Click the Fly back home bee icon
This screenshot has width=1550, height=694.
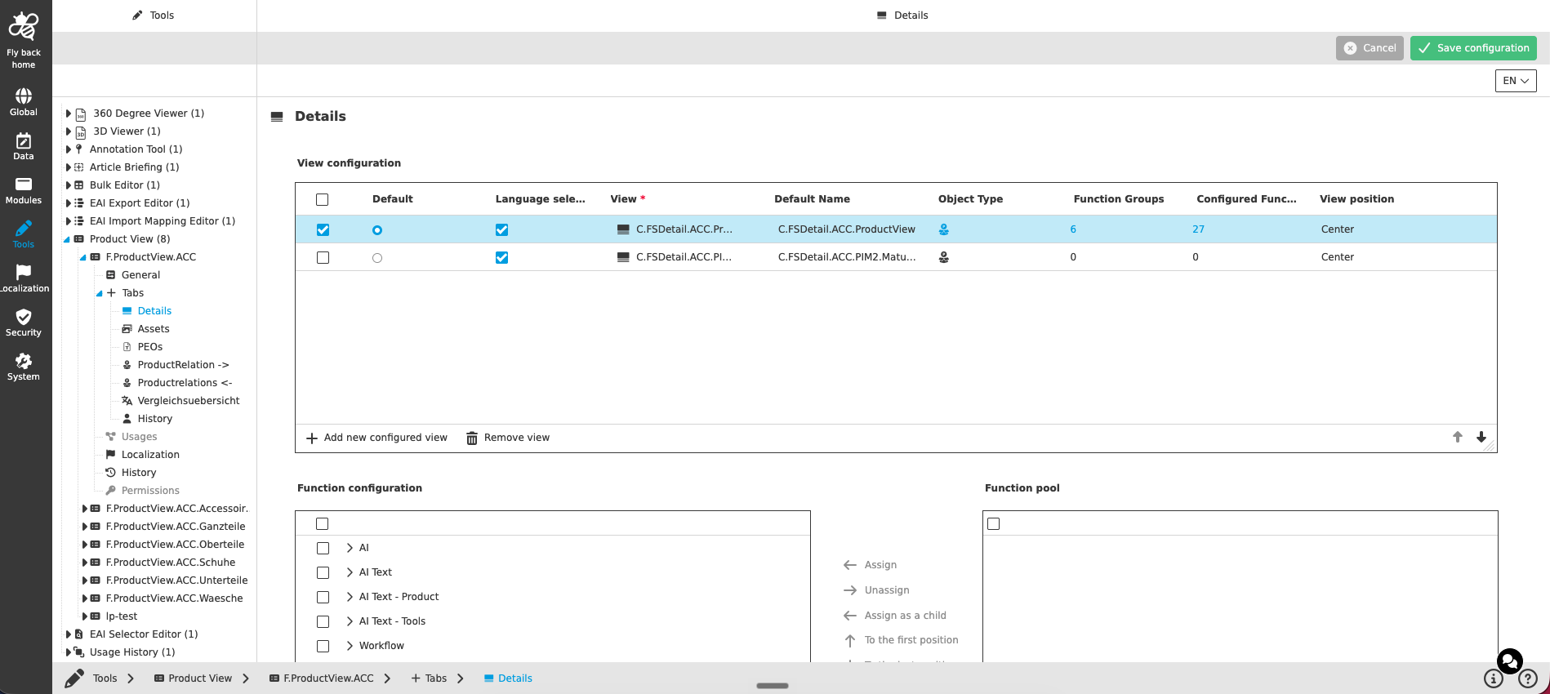[x=23, y=26]
